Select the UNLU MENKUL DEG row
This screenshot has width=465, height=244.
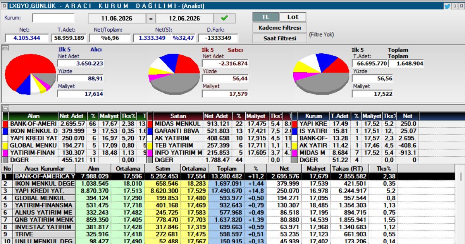(229, 241)
